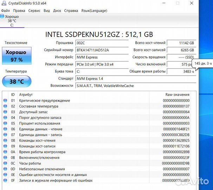Screen dimensions: 213x190
Task: Click the status icon for attribute 0D
Action: [x=5, y=169]
